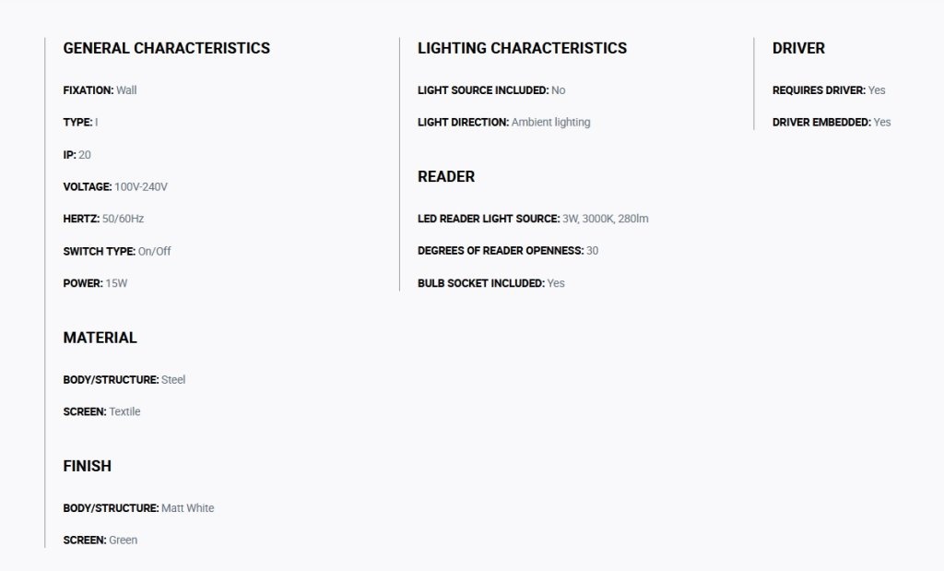Click the General Characteristics heading
Image resolution: width=944 pixels, height=571 pixels.
tap(166, 48)
